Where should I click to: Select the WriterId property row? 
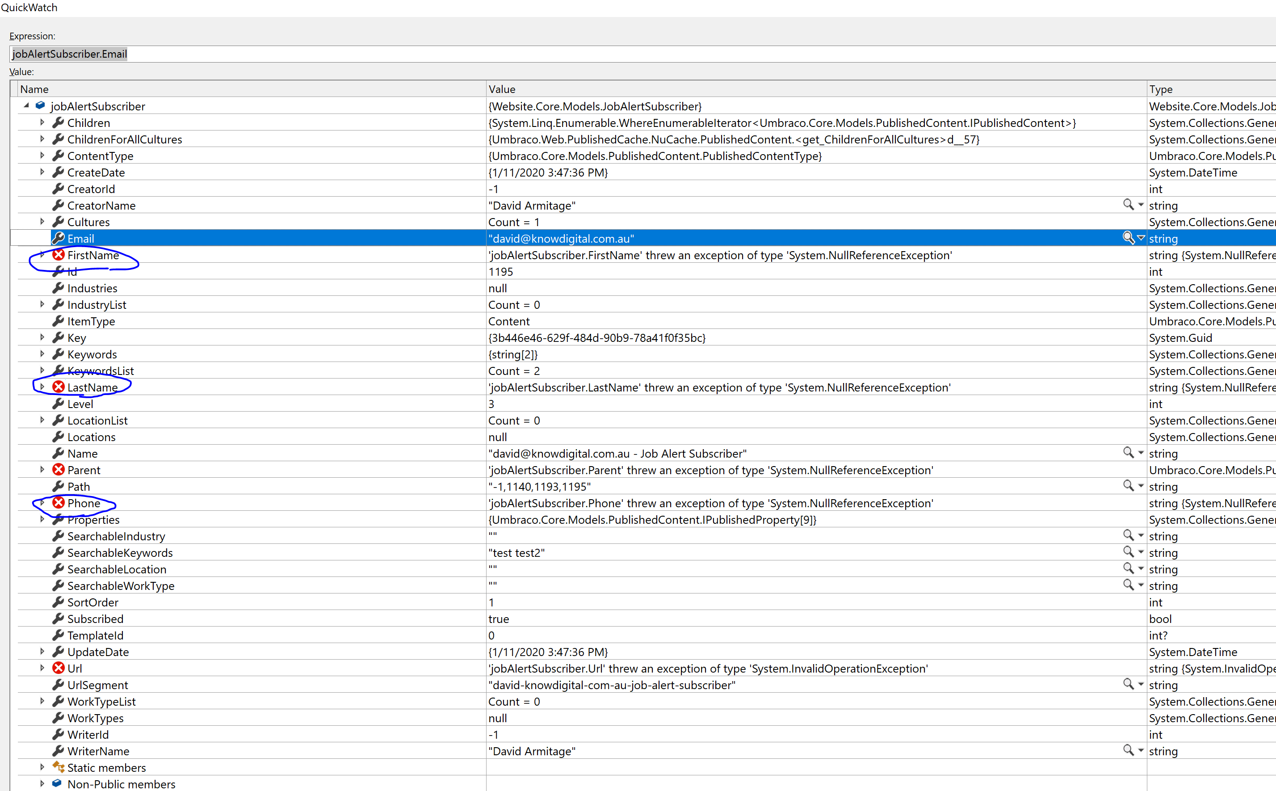click(x=647, y=735)
